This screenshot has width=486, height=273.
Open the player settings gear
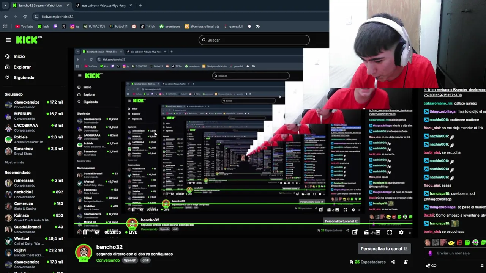coord(401,232)
